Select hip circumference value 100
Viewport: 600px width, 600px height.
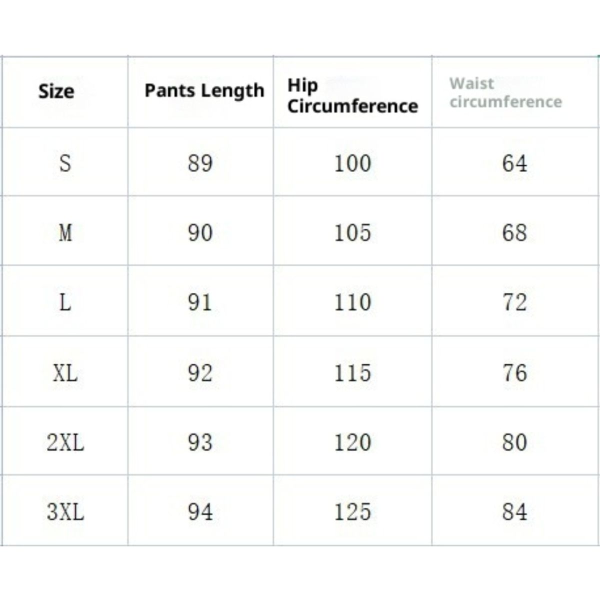coord(352,163)
